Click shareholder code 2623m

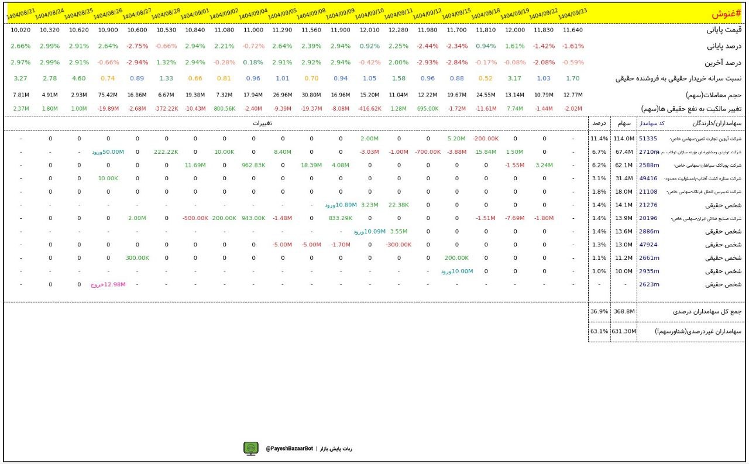(x=649, y=284)
